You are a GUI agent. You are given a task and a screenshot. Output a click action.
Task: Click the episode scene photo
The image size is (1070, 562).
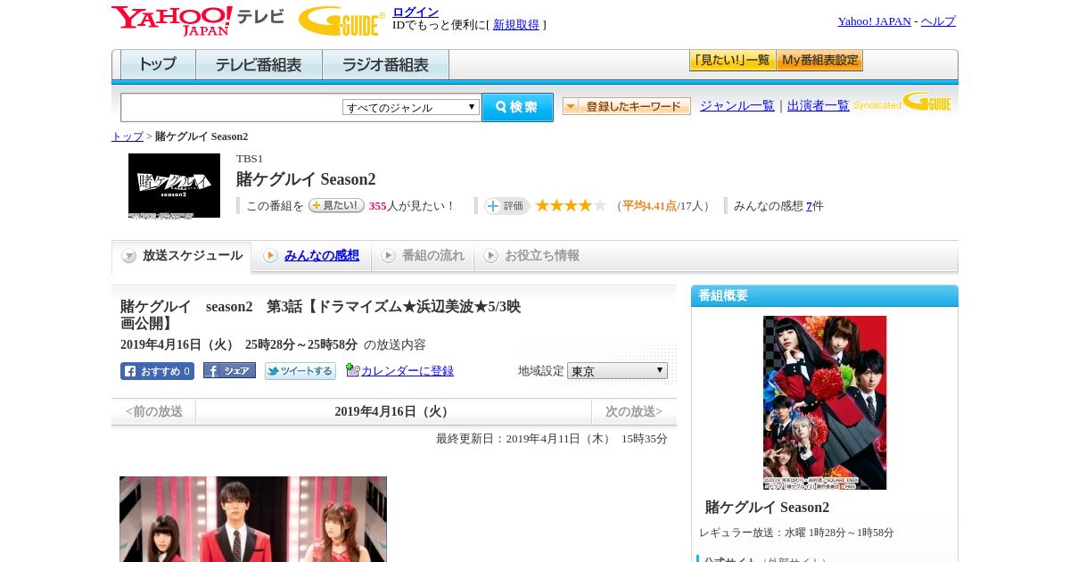click(x=253, y=519)
